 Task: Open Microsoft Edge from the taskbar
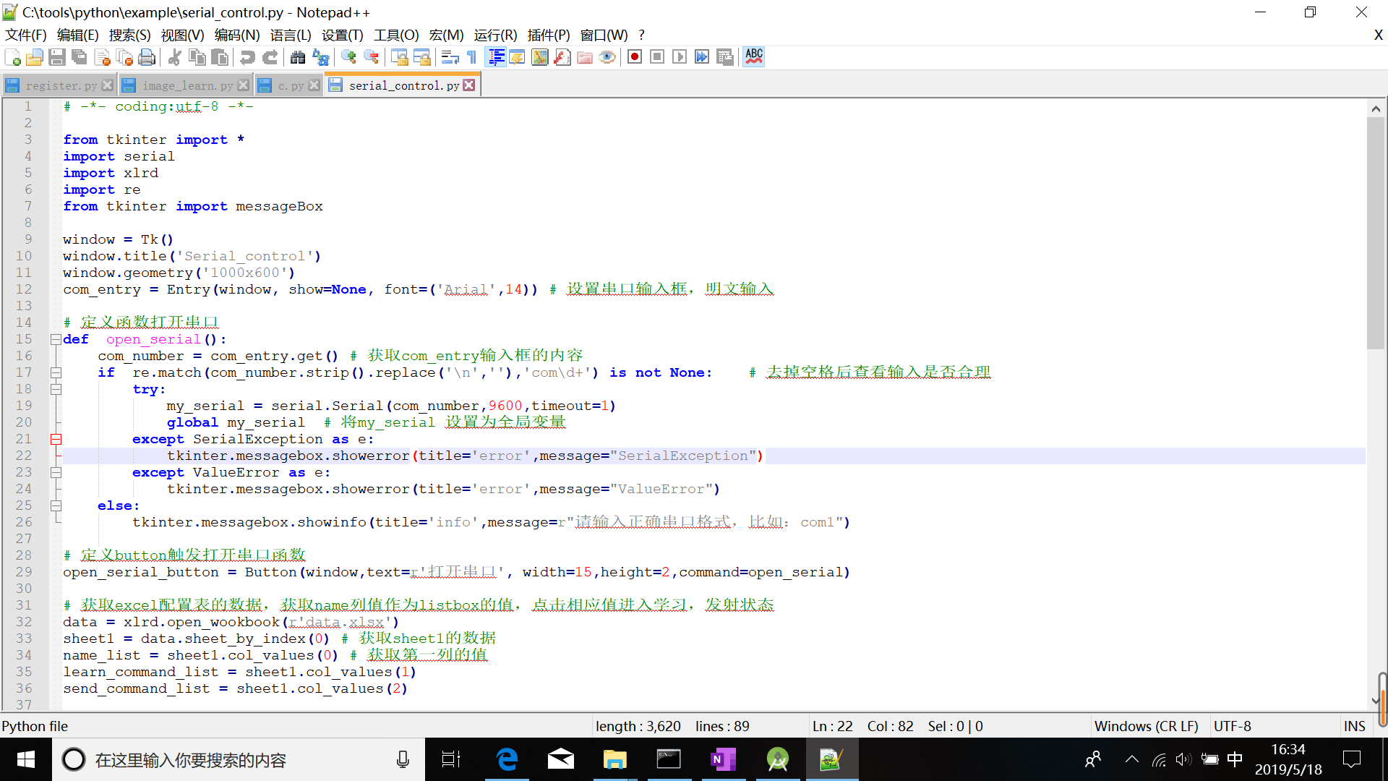click(x=507, y=759)
